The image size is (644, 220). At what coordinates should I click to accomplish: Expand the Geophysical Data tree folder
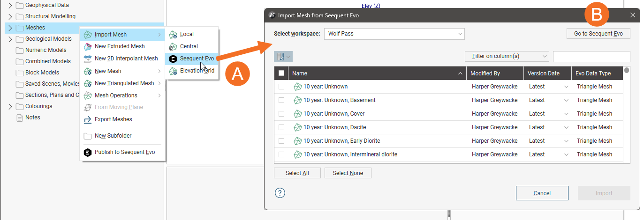point(10,5)
